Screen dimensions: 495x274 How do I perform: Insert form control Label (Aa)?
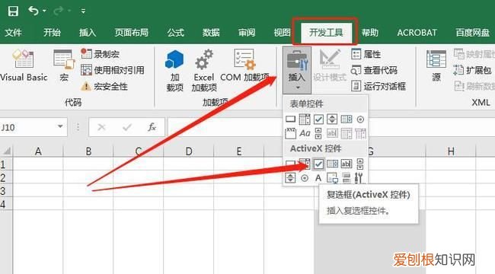pyautogui.click(x=305, y=133)
